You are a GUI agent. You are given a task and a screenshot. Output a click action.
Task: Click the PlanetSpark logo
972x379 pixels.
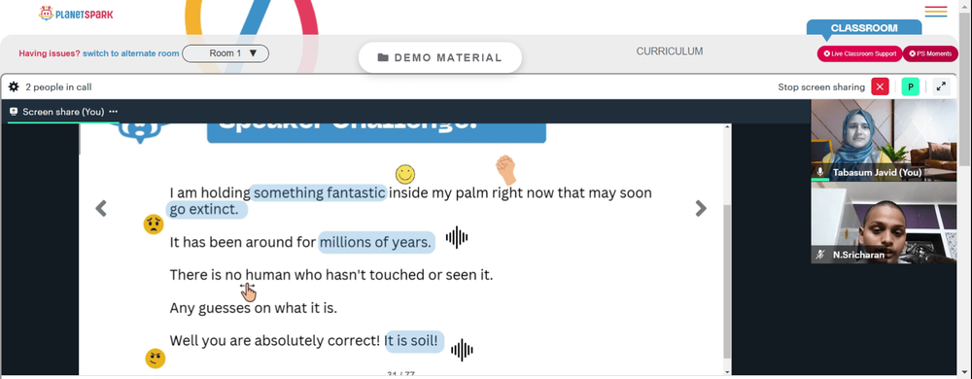point(76,13)
